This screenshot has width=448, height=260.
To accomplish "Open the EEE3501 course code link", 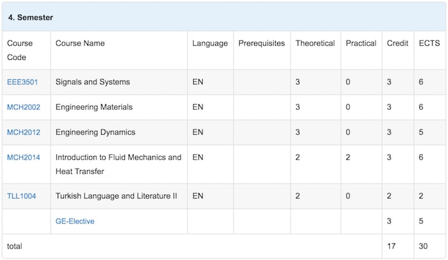I will [x=23, y=82].
